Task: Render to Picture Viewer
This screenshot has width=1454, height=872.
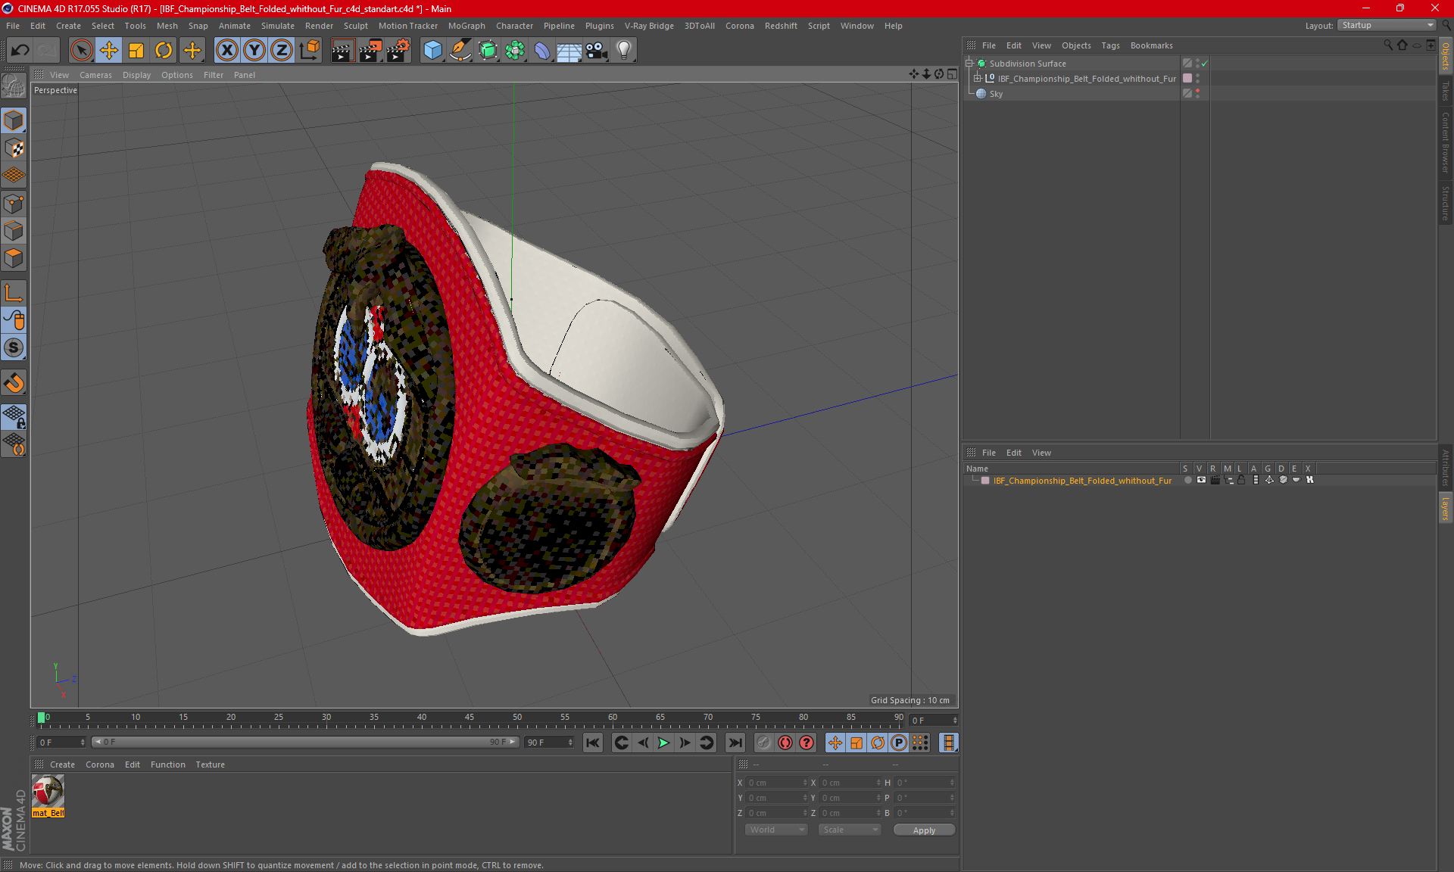Action: click(370, 50)
